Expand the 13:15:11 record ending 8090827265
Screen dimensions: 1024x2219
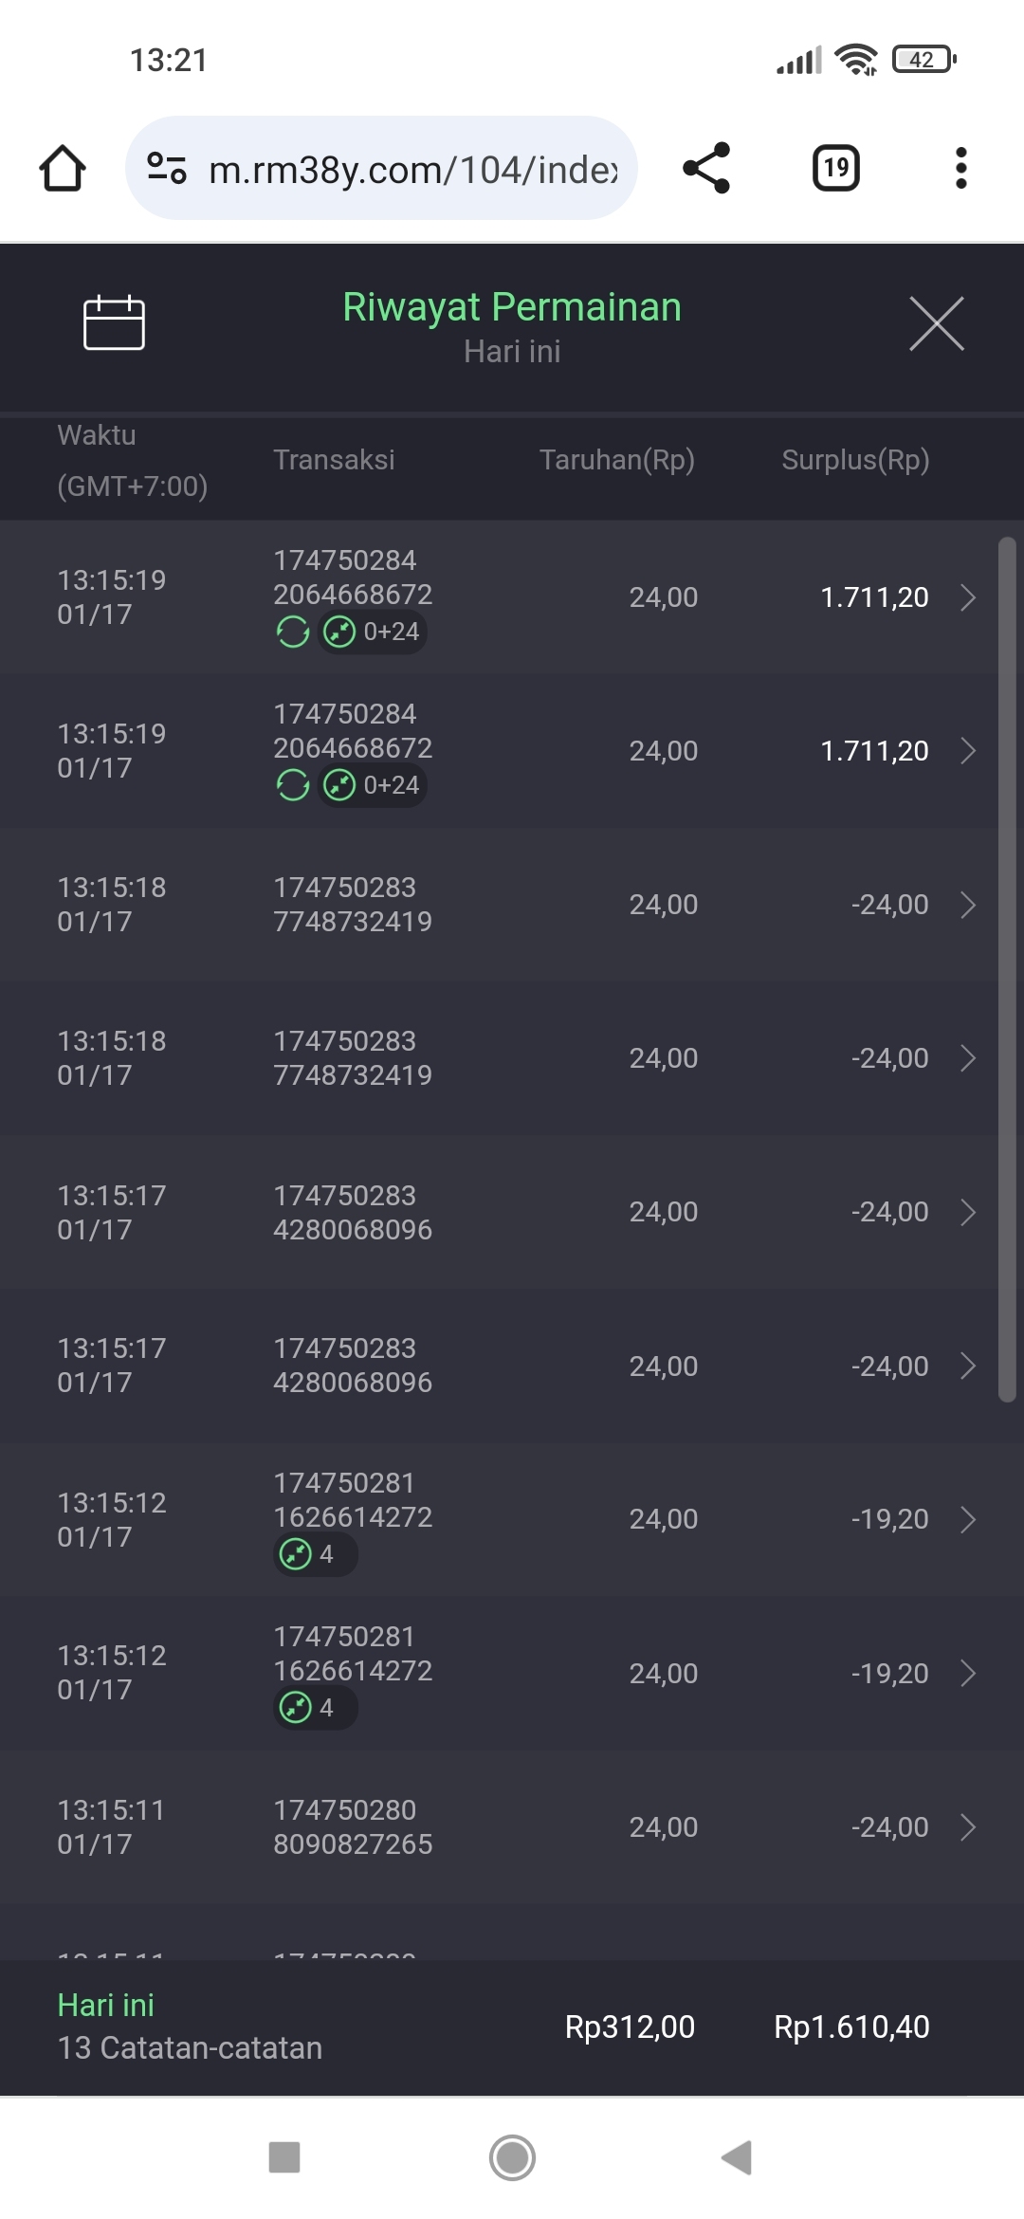coord(967,1827)
